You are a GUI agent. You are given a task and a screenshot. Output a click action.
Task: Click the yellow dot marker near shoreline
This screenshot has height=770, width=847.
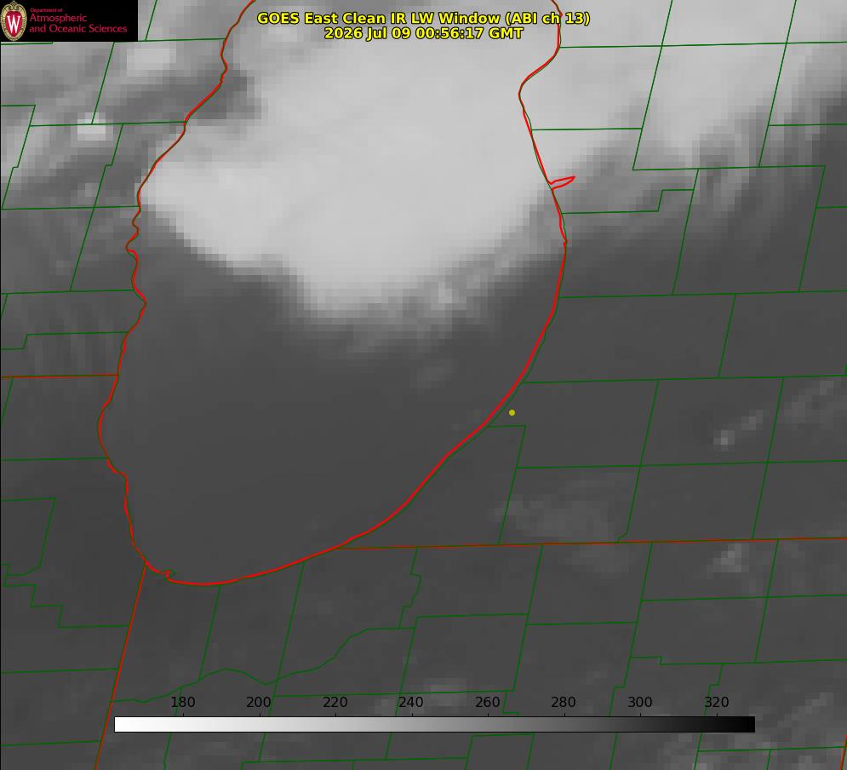tap(512, 412)
